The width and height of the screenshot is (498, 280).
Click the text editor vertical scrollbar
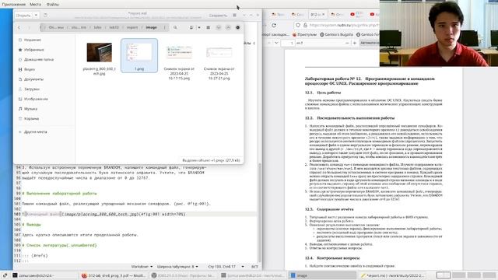tap(260, 212)
